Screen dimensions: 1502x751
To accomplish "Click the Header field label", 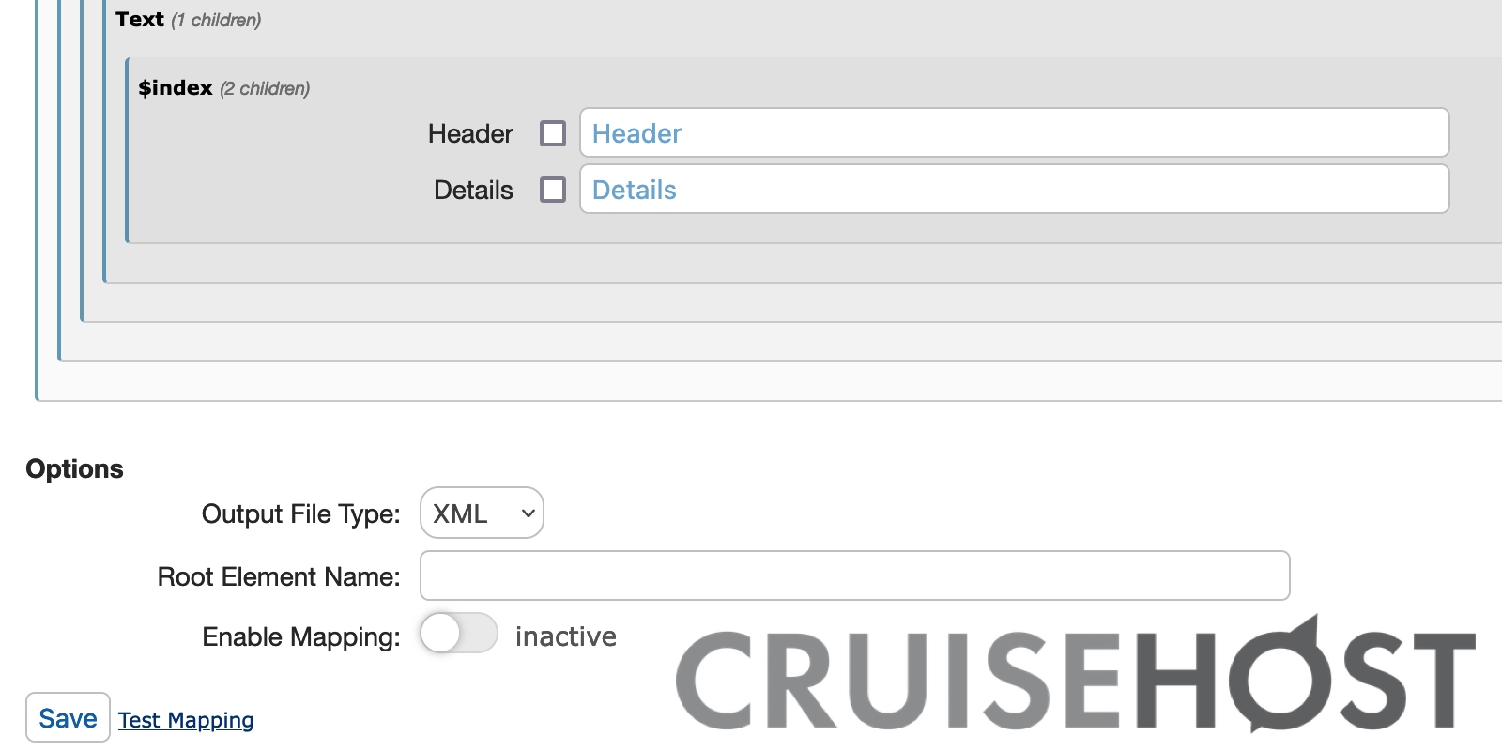I will click(470, 134).
